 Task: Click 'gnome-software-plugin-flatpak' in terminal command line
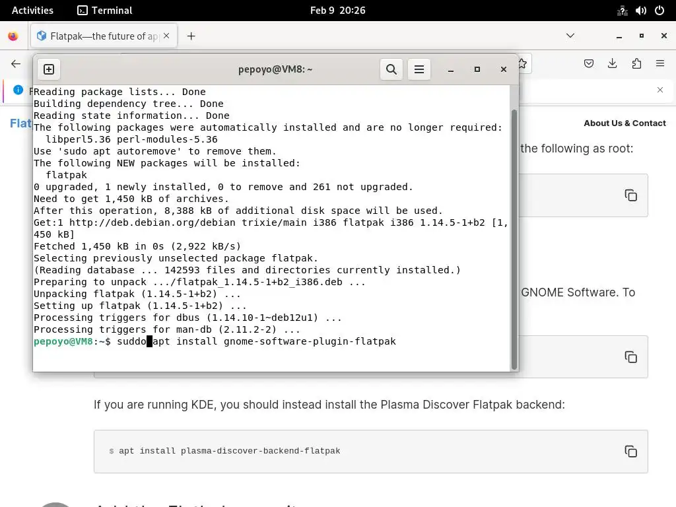coord(310,341)
